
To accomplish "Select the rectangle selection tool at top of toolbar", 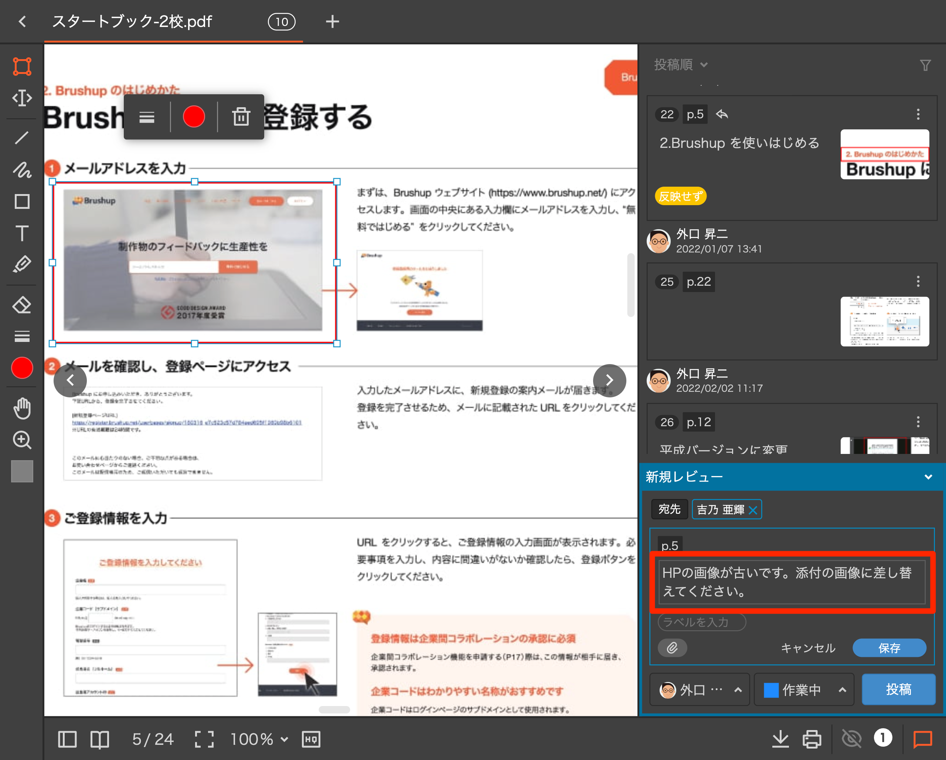I will 22,67.
